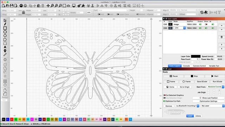Screen dimensions: 225x127
Task: Click the Pause button
Action: click(x=174, y=76)
